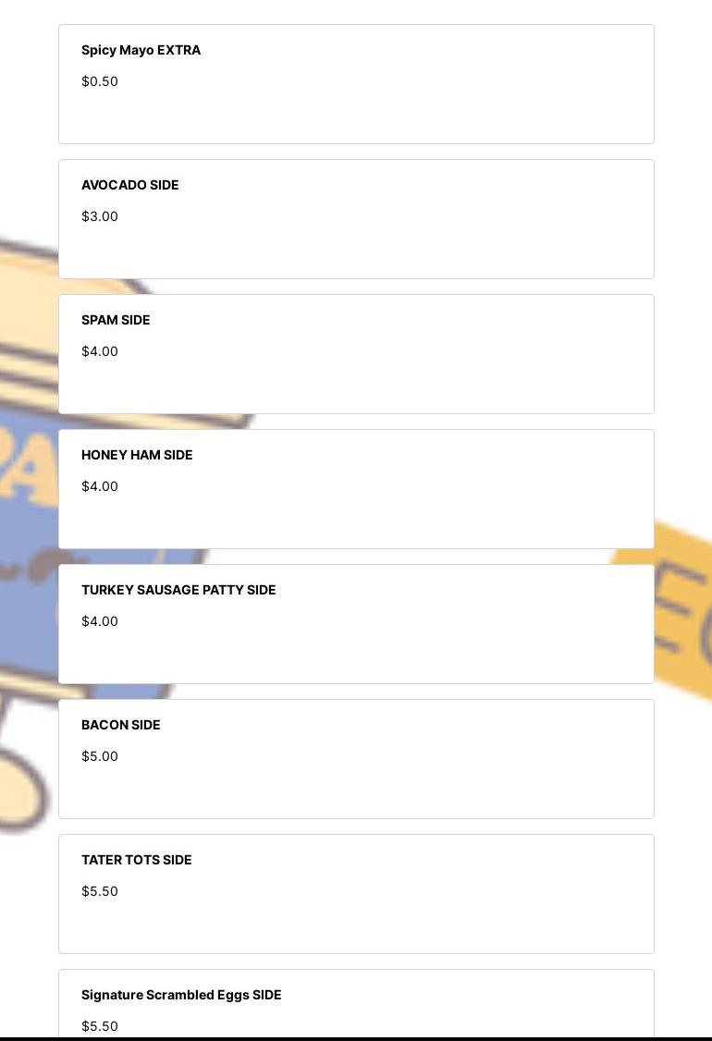The height and width of the screenshot is (1041, 712).
Task: Select the TURKEY SAUSAGE PATTY $4.00 price
Action: (x=100, y=622)
